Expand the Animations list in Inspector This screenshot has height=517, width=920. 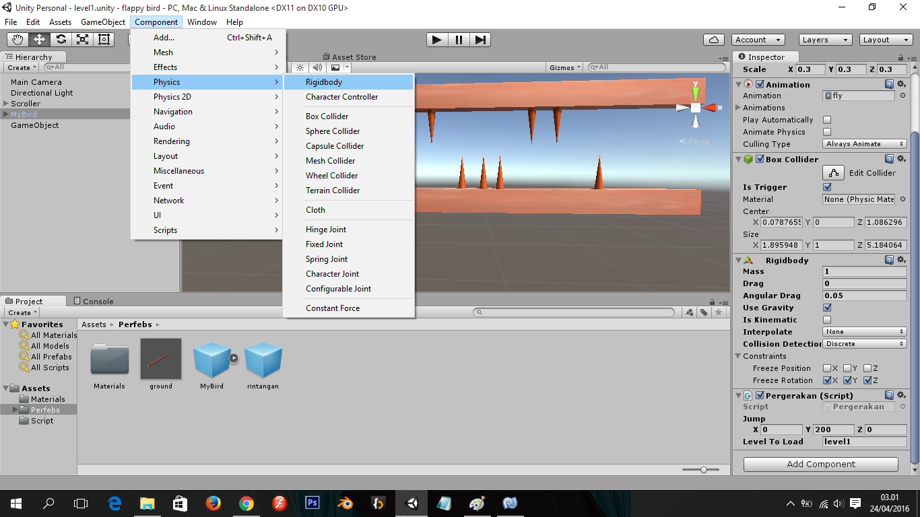click(737, 108)
